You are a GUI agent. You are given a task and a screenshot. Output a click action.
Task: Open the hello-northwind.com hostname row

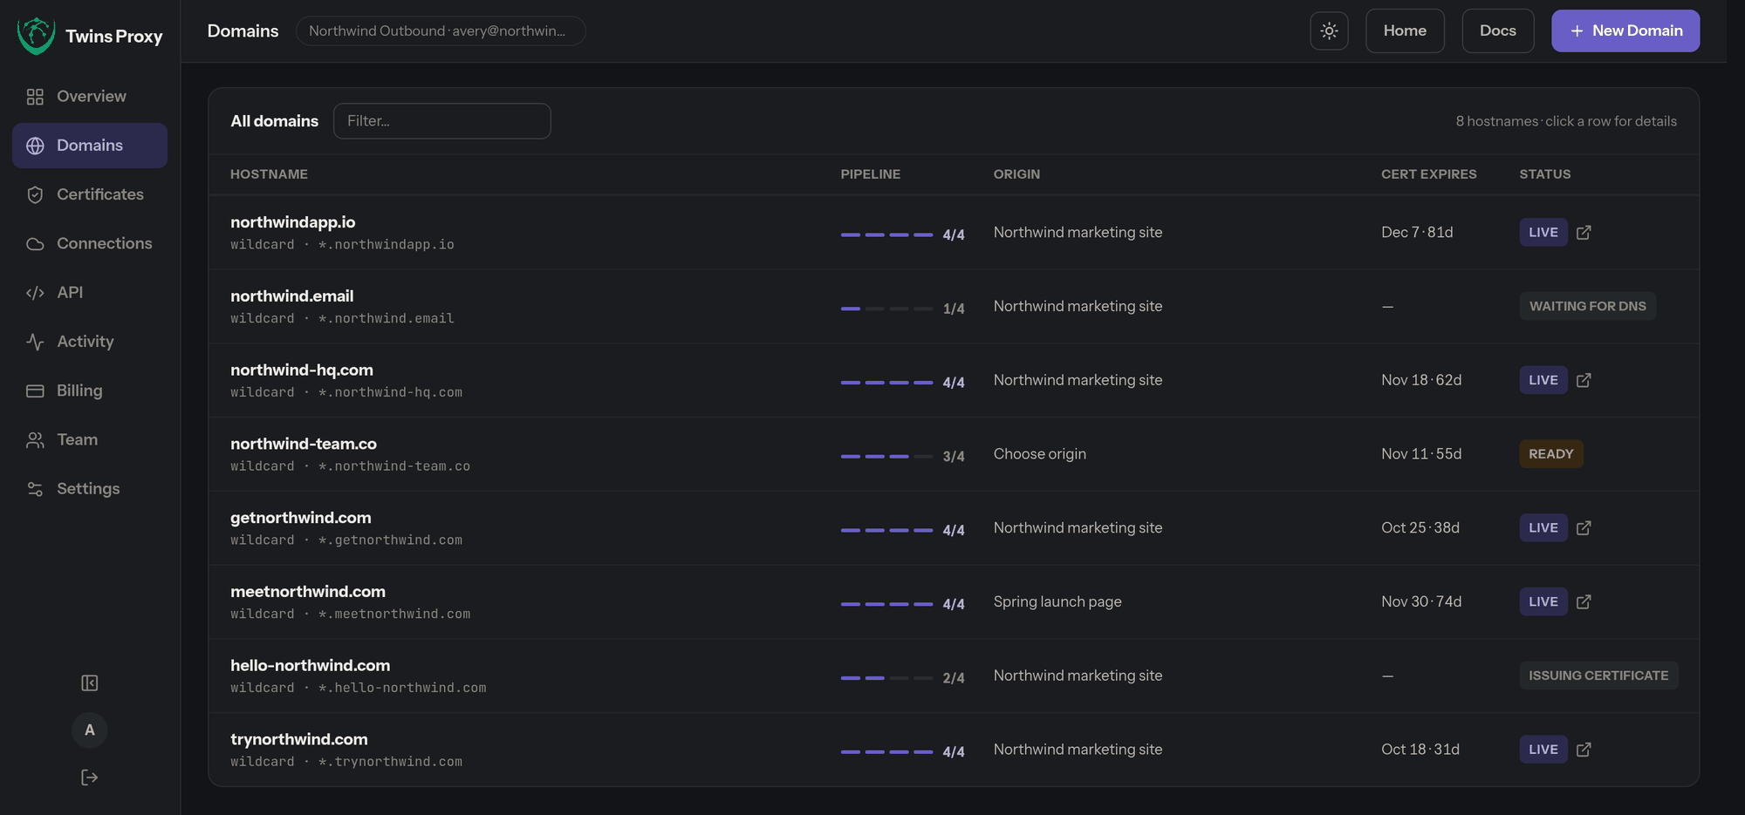click(953, 676)
